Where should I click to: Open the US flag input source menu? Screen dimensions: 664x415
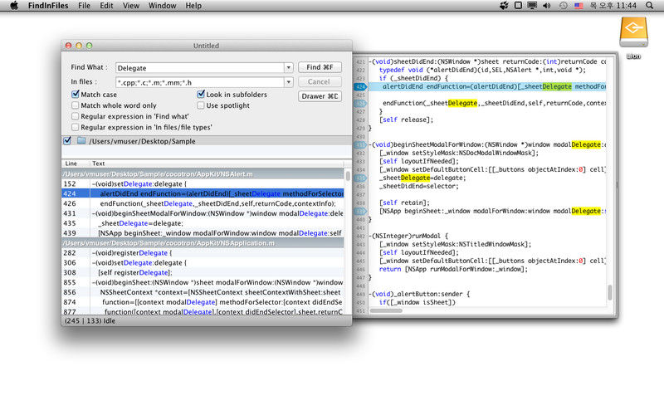(579, 6)
